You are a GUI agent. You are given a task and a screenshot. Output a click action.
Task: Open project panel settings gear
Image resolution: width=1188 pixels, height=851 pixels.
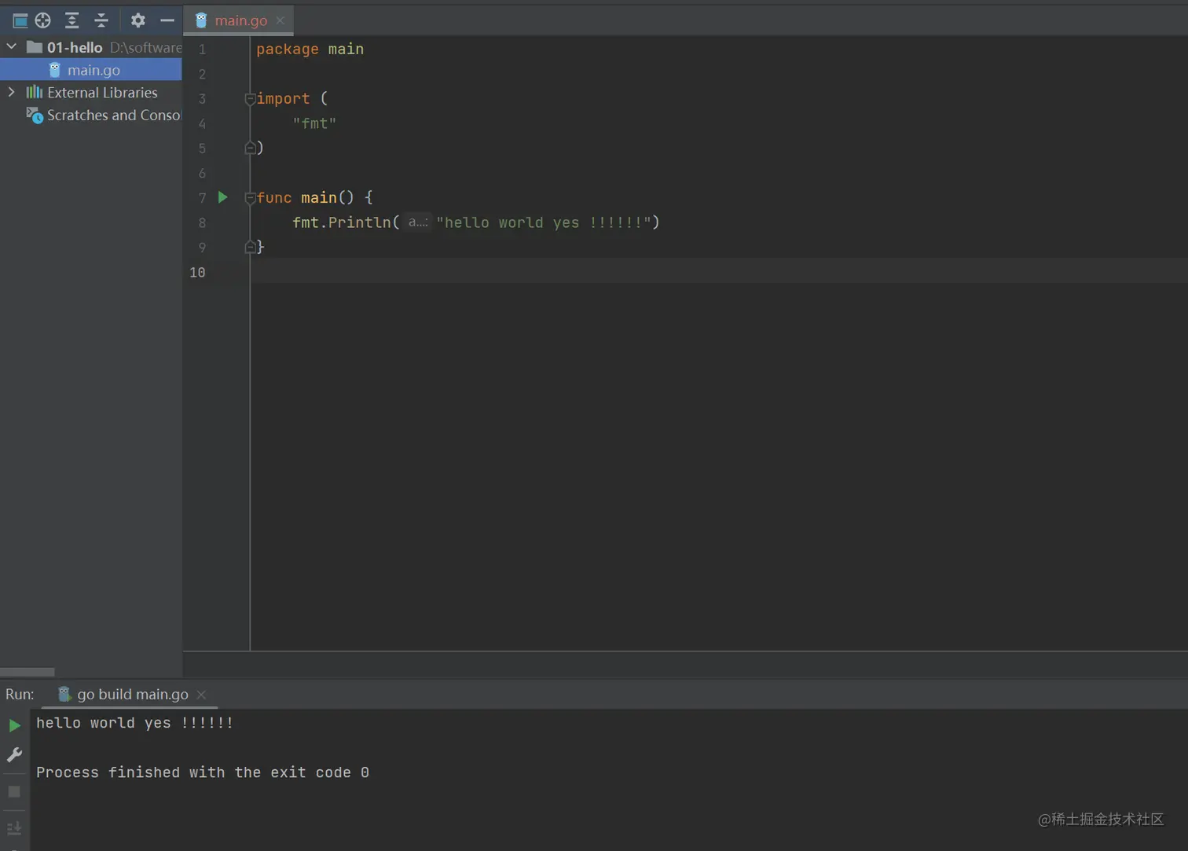click(138, 20)
